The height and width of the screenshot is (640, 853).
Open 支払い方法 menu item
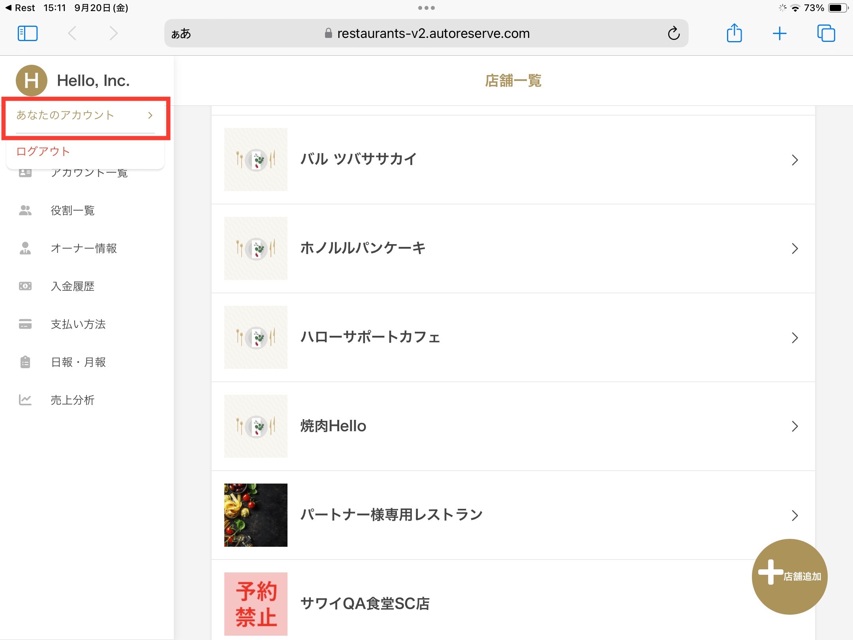point(78,324)
